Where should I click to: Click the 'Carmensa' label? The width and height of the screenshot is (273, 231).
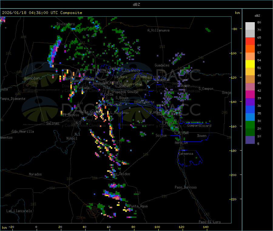pos(186,154)
